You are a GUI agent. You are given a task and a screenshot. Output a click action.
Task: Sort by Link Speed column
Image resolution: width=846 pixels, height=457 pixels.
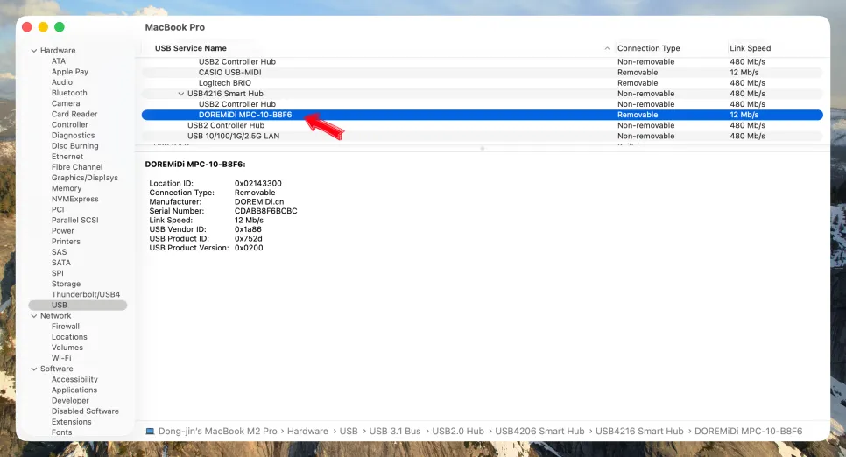[750, 48]
